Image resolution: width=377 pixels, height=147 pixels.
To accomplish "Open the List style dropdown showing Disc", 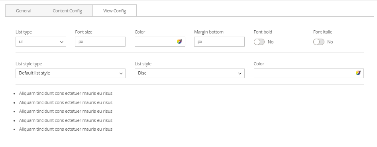I will tap(189, 73).
